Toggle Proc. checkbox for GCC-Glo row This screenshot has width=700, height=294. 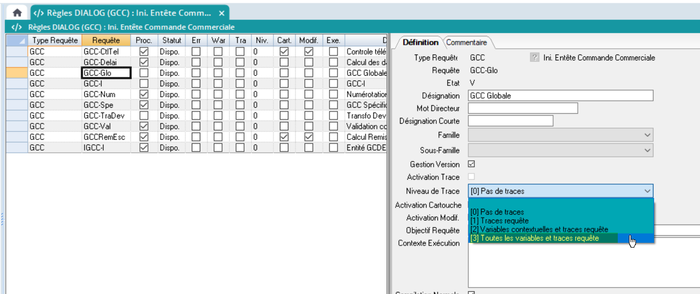(144, 73)
